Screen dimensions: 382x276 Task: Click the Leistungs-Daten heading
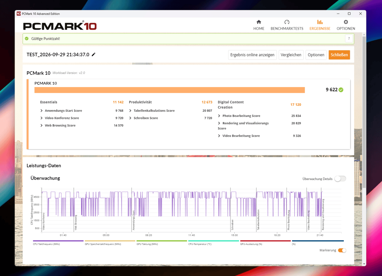(x=44, y=166)
